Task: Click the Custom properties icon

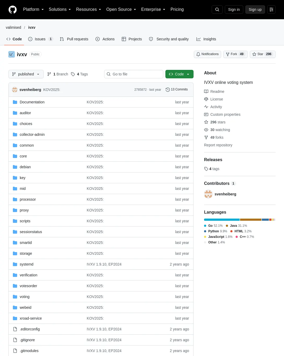Action: (x=206, y=114)
